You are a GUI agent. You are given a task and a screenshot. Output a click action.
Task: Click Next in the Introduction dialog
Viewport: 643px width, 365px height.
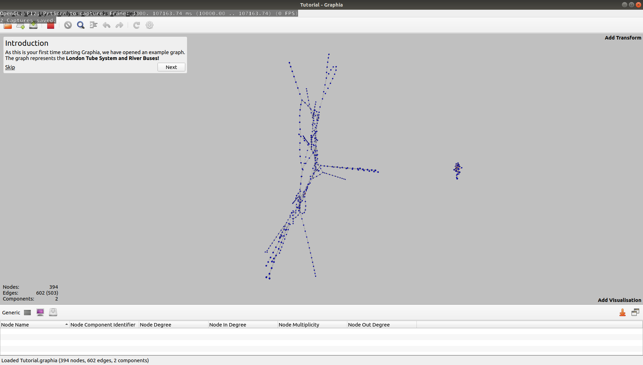(171, 67)
